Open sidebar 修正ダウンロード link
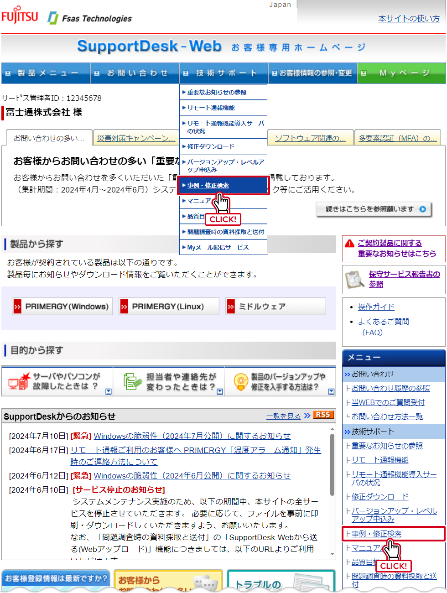This screenshot has width=447, height=593. 380,497
